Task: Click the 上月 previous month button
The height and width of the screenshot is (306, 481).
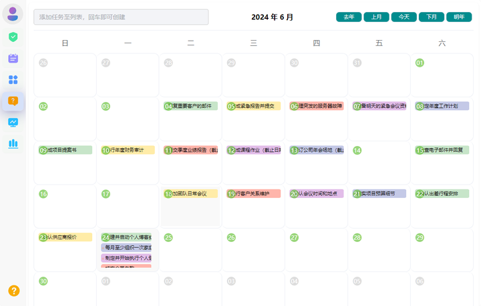Action: (x=376, y=17)
